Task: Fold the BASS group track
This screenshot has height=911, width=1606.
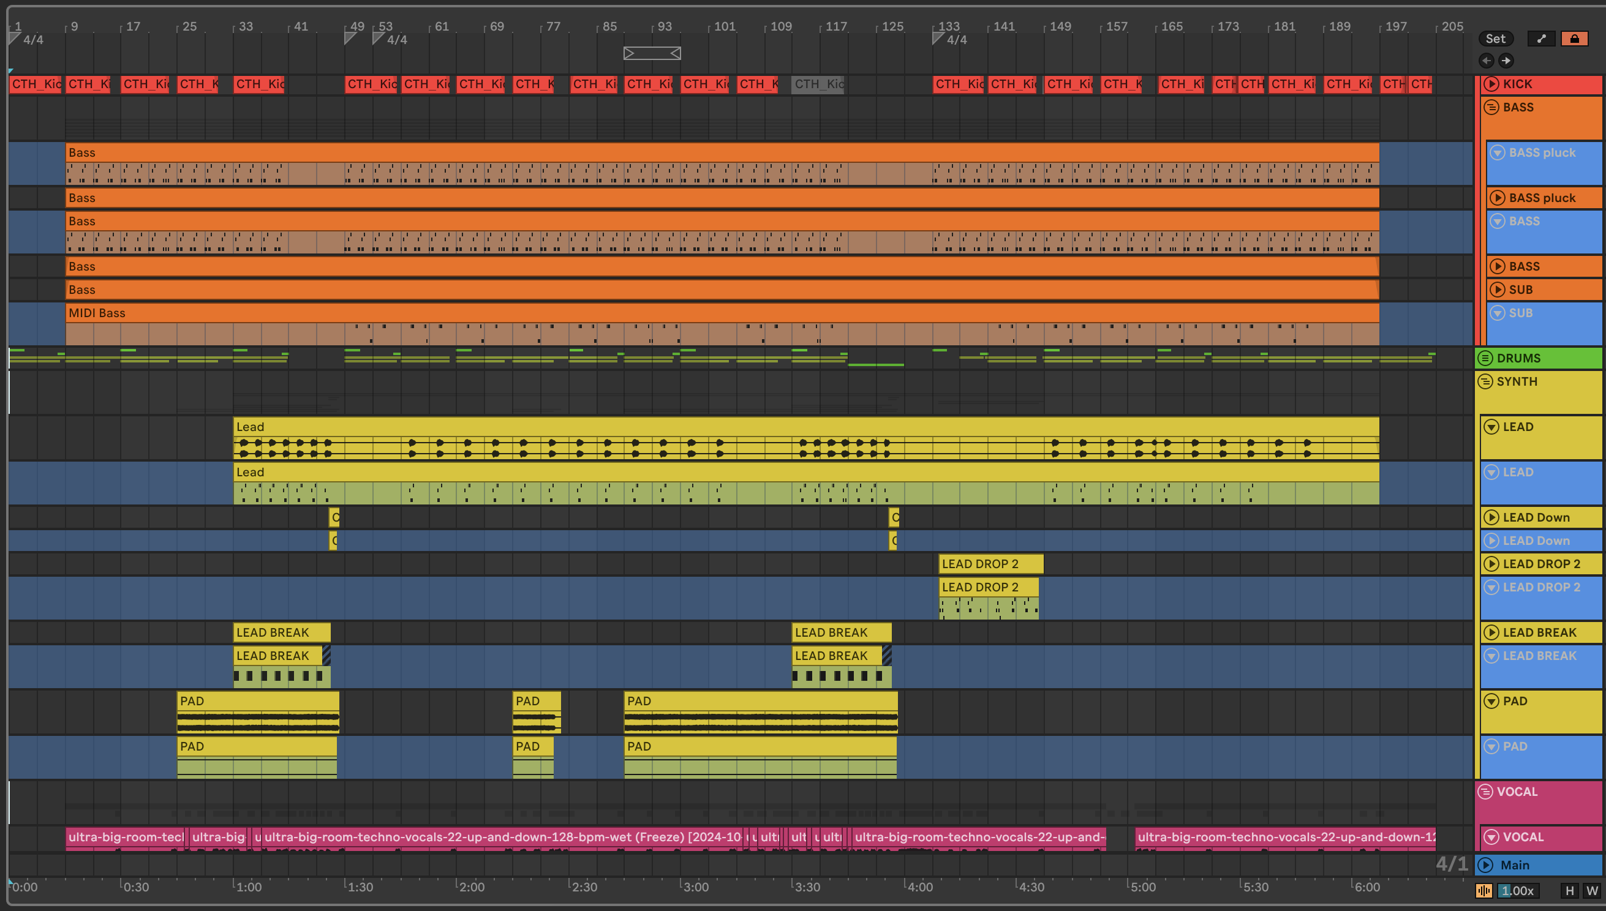Action: pyautogui.click(x=1491, y=107)
